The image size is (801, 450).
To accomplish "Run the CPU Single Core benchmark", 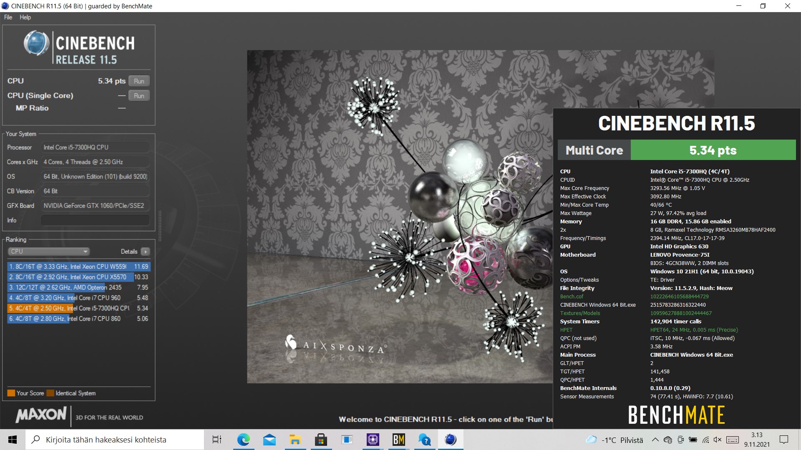I will click(x=139, y=96).
